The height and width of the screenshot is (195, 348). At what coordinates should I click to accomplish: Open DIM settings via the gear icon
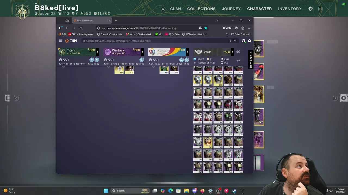point(249,41)
